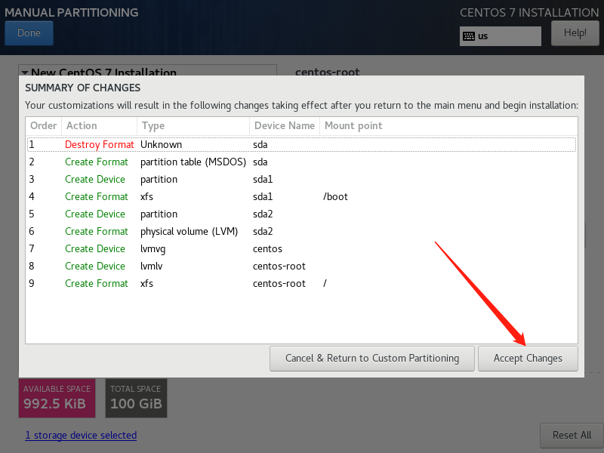This screenshot has width=604, height=453.
Task: Select the physical volume (LVM) row
Action: click(301, 232)
